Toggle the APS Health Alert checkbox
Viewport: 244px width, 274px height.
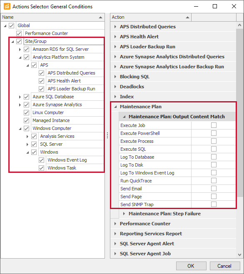41,81
